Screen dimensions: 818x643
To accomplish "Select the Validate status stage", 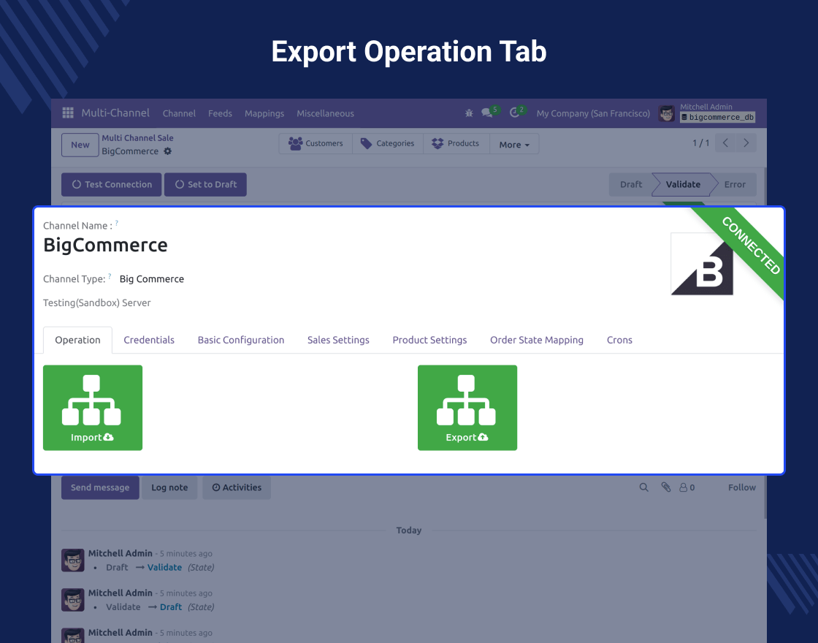I will [x=683, y=185].
